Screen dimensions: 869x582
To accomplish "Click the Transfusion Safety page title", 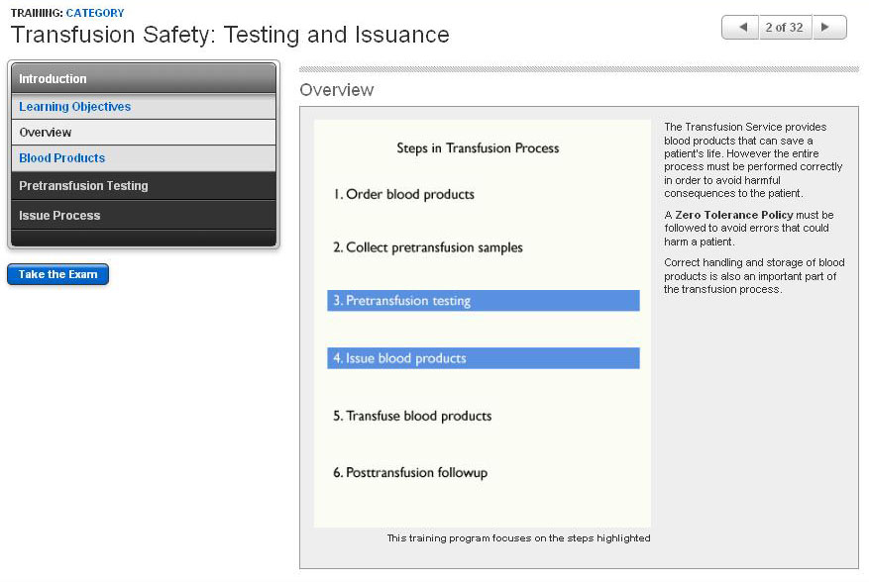I will (x=230, y=36).
